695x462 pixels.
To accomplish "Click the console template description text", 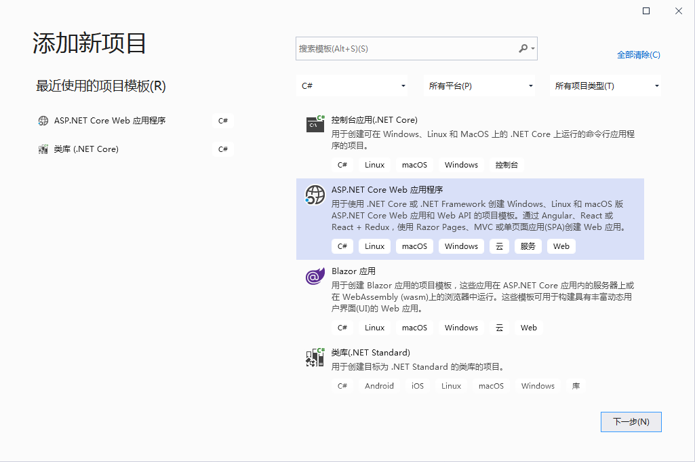I will point(483,140).
